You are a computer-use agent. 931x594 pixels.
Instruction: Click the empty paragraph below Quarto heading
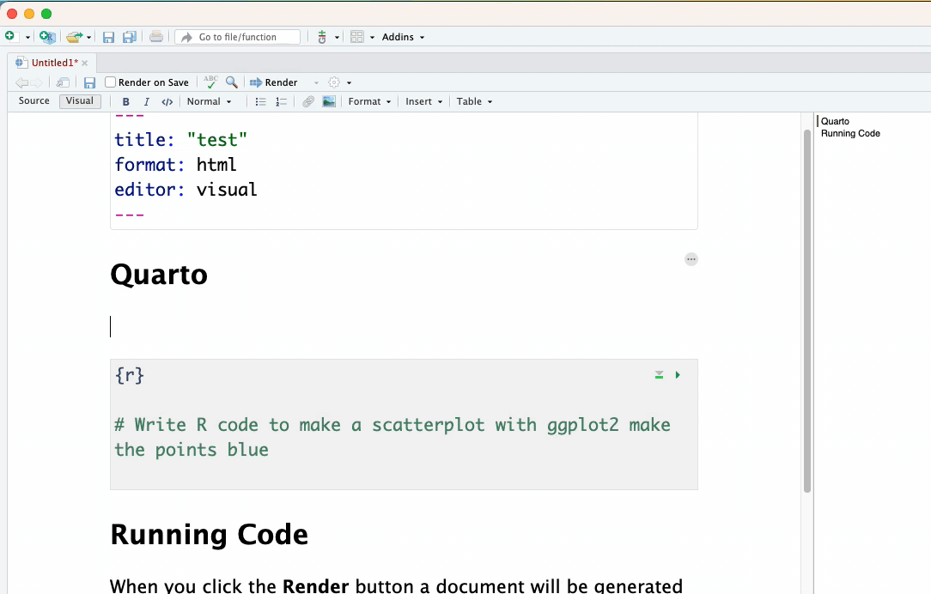point(404,327)
